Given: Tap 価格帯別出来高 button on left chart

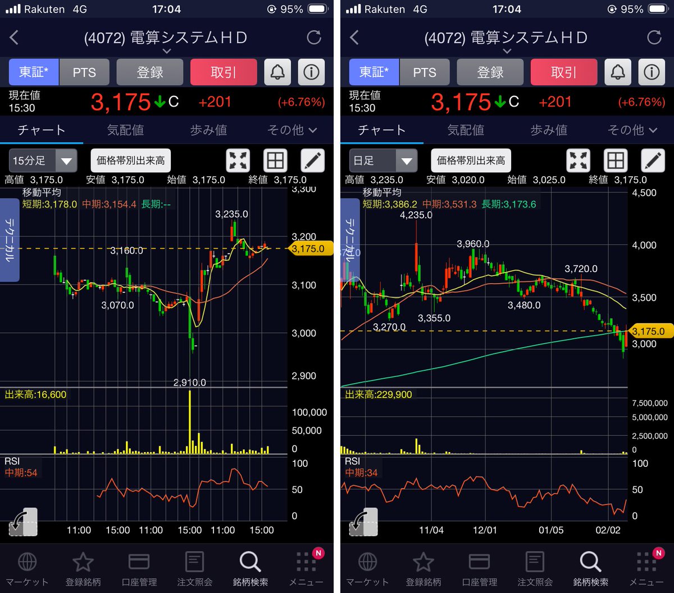Looking at the screenshot, I should 131,160.
